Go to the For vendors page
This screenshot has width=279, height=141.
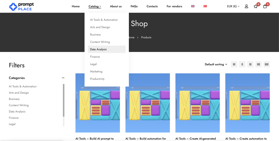click(x=174, y=6)
